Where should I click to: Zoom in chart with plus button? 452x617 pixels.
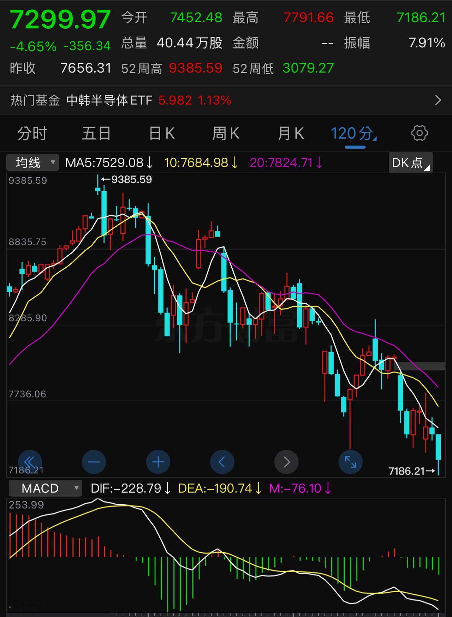158,462
